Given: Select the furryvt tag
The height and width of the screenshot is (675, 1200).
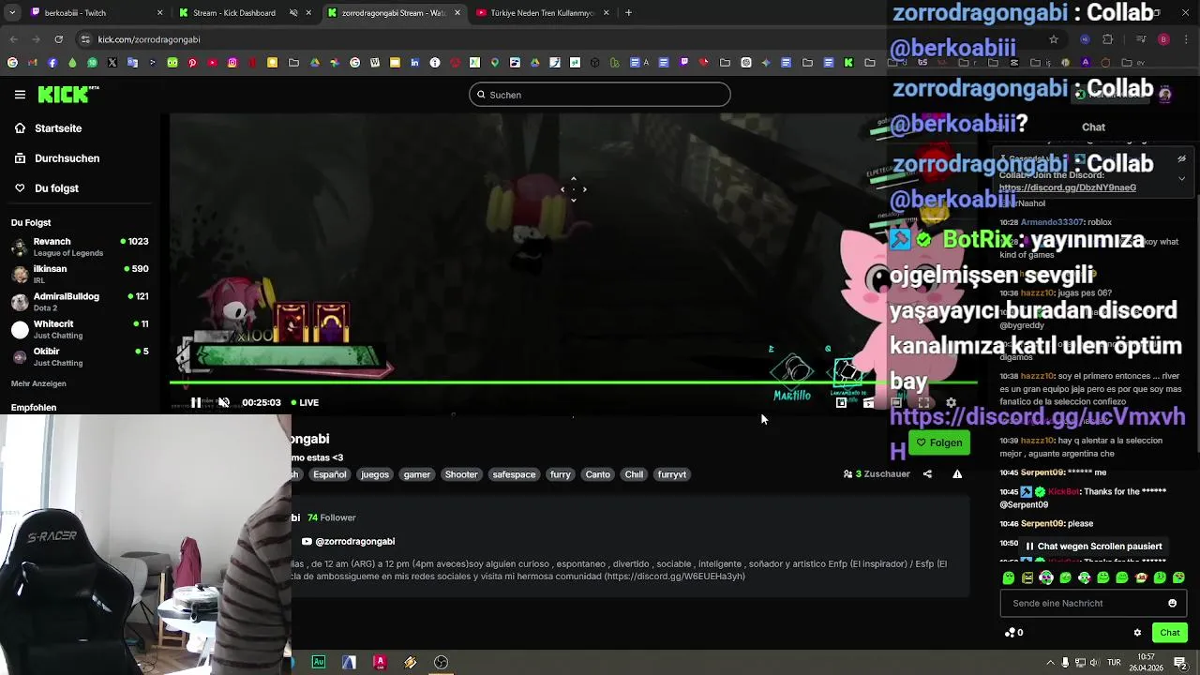Looking at the screenshot, I should [x=672, y=474].
